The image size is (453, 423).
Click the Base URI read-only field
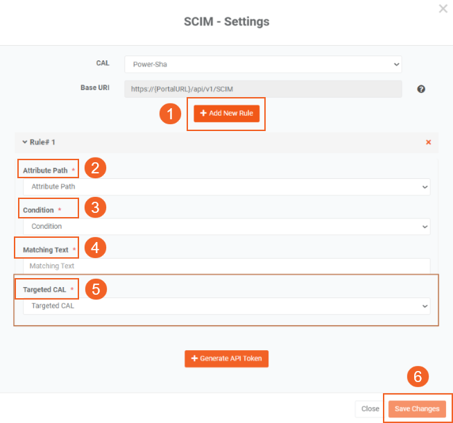(263, 89)
